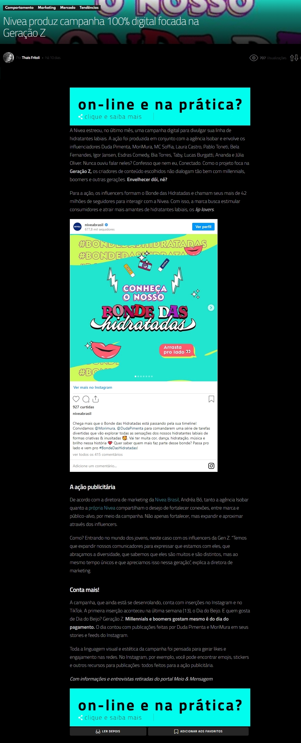Screen dimensions: 301x743
Task: Click the Nivea profile avatar logo
Action: coord(77,227)
